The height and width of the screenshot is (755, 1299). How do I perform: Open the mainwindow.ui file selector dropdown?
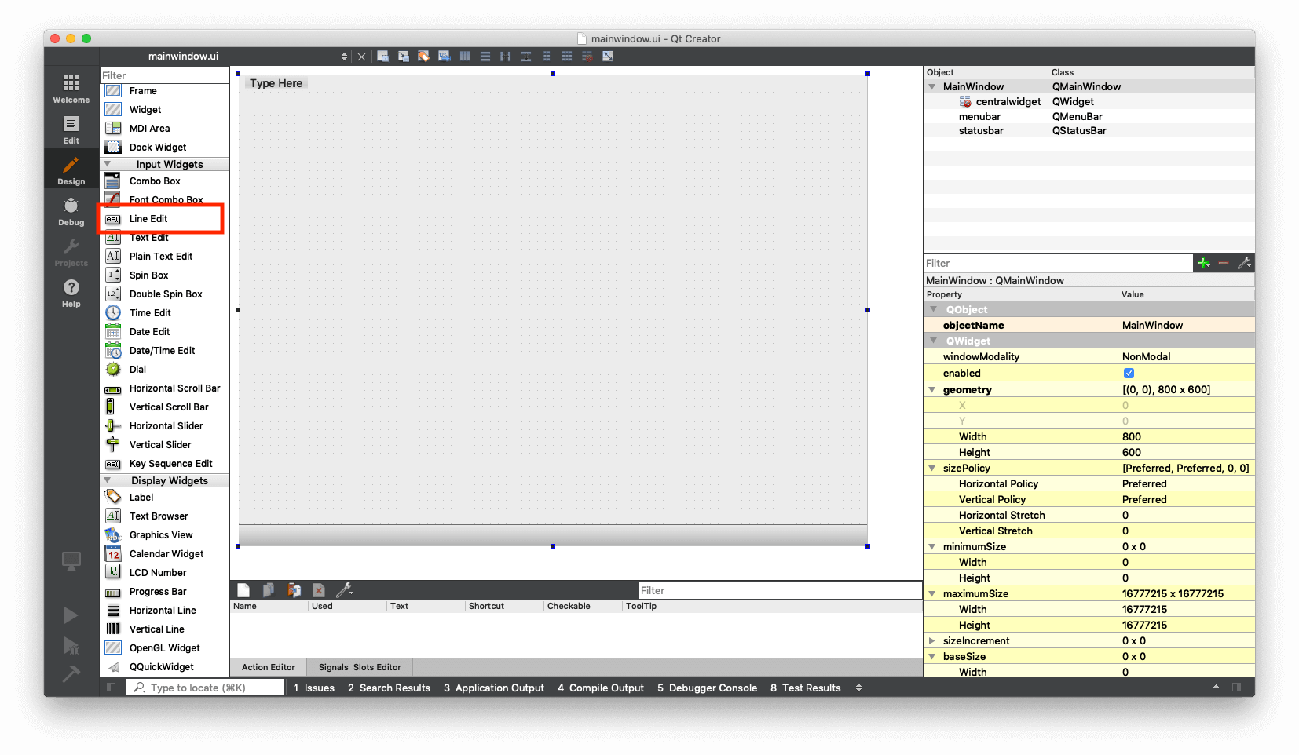click(344, 57)
